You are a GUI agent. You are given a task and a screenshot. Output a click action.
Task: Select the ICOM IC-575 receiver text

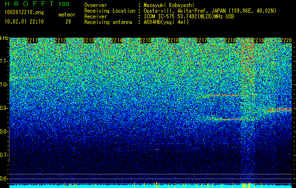coord(189,16)
